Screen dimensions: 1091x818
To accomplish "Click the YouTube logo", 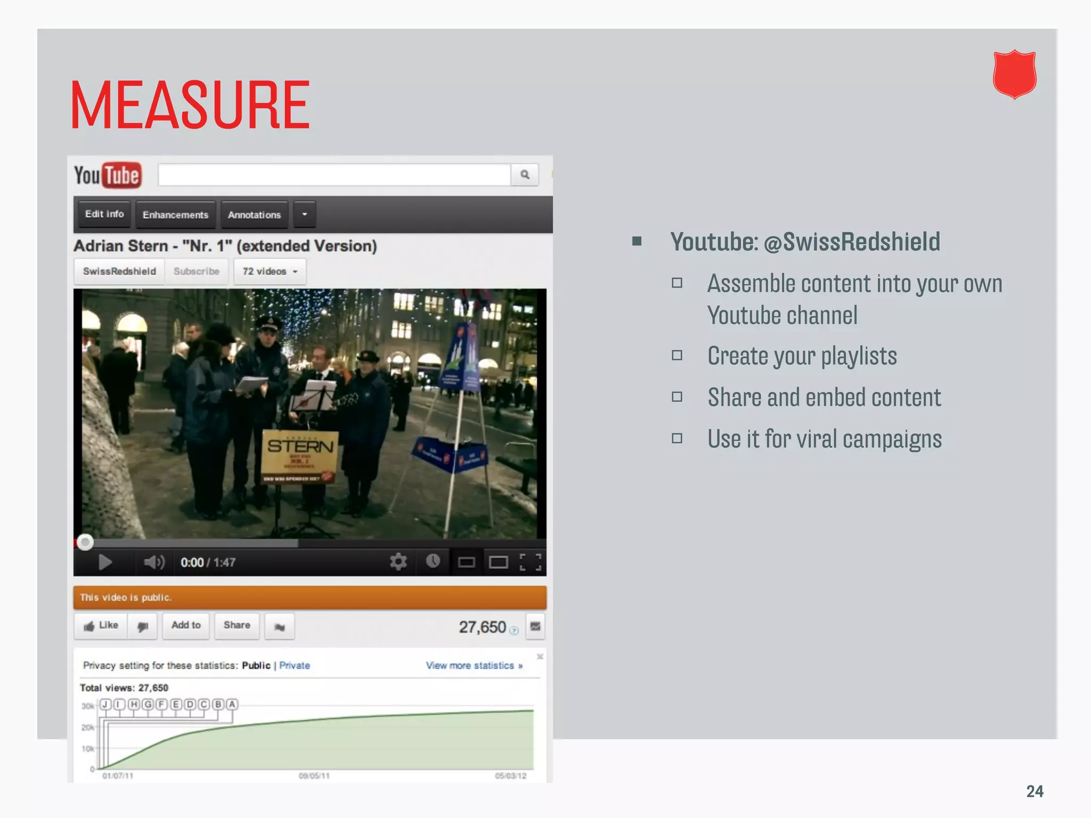I will (108, 175).
